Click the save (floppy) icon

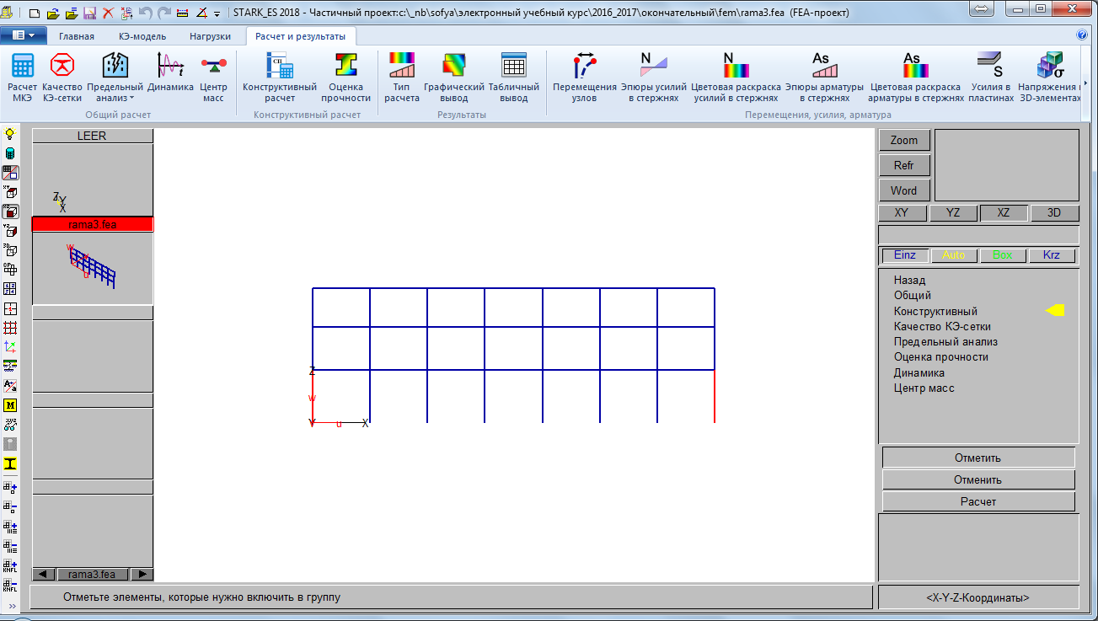[x=89, y=13]
